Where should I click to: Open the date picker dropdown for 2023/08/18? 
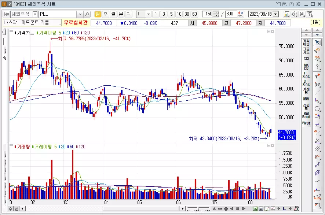[275, 14]
